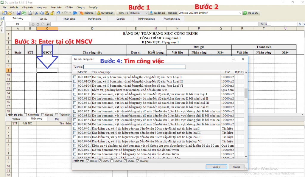Screen dimensions: 305x177
Task: Click the print preview magnifier icon
Action: pos(30,13)
